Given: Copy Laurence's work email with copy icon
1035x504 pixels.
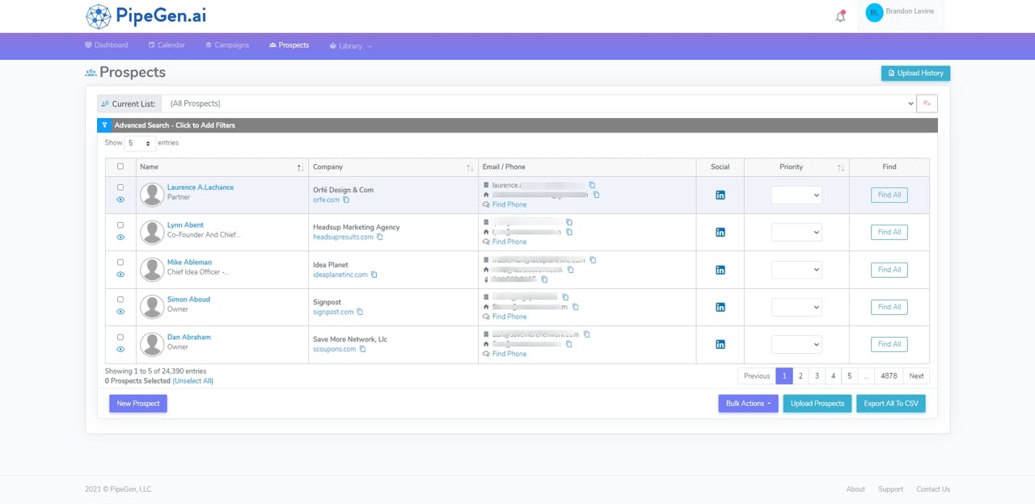Looking at the screenshot, I should pos(592,185).
